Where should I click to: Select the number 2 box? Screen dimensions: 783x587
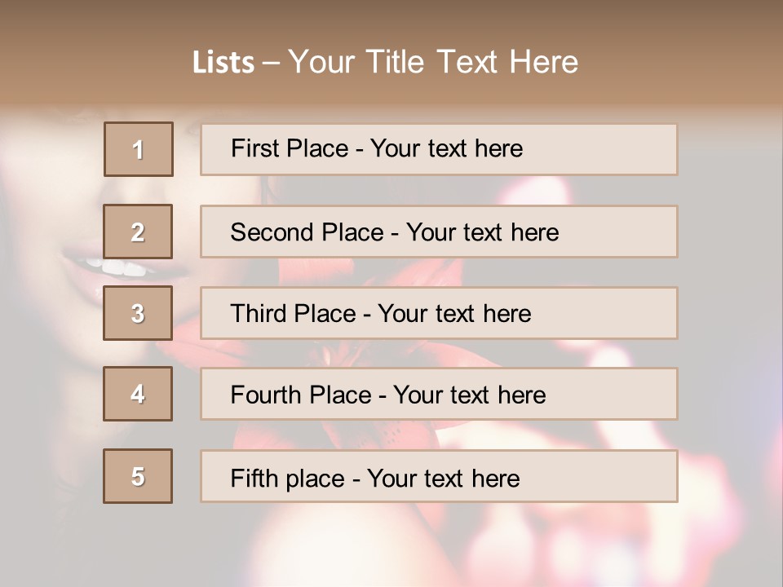pos(138,231)
